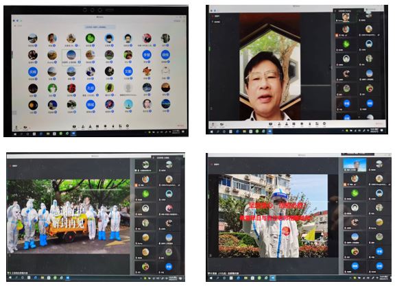This screenshot has width=395, height=286.
Task: Open the view layout button above the avatar grid
Action: 177,21
